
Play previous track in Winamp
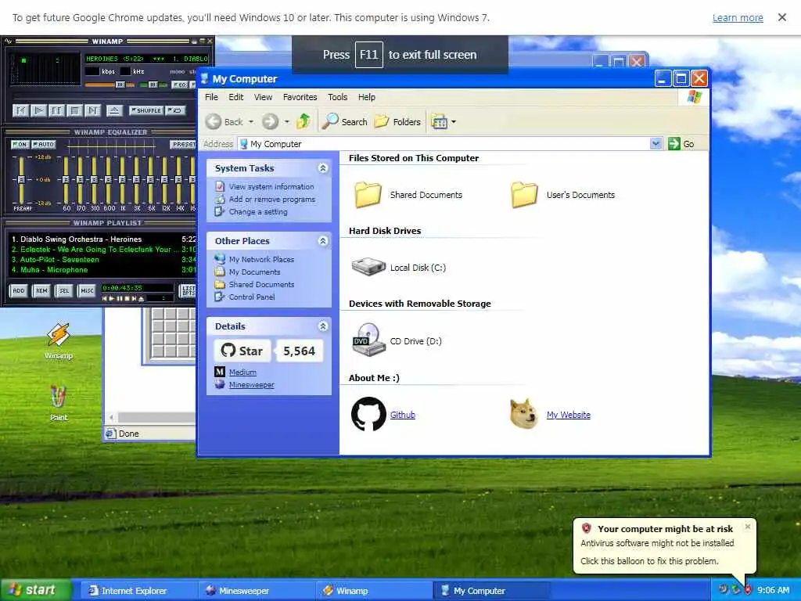click(20, 110)
